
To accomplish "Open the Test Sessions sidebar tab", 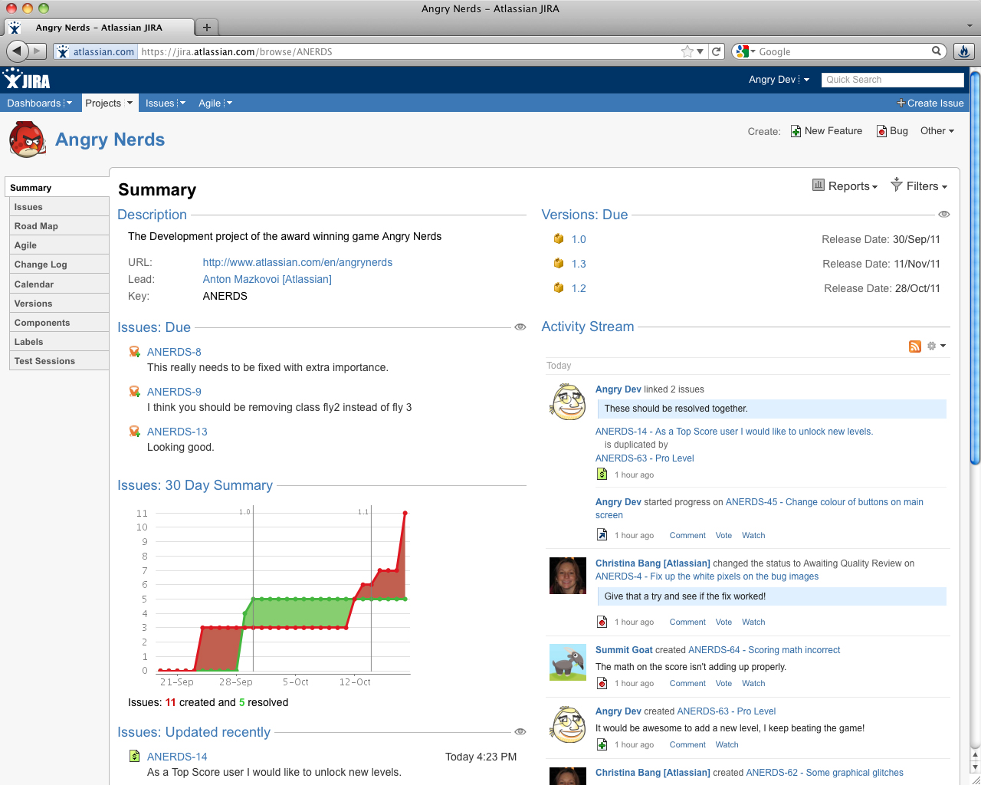I will click(59, 361).
